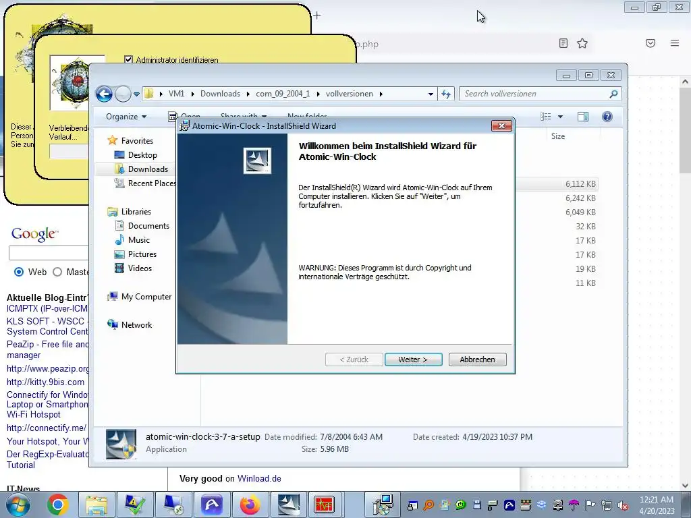Image resolution: width=691 pixels, height=518 pixels.
Task: Click the Weiter > button in the installer
Action: tap(413, 359)
